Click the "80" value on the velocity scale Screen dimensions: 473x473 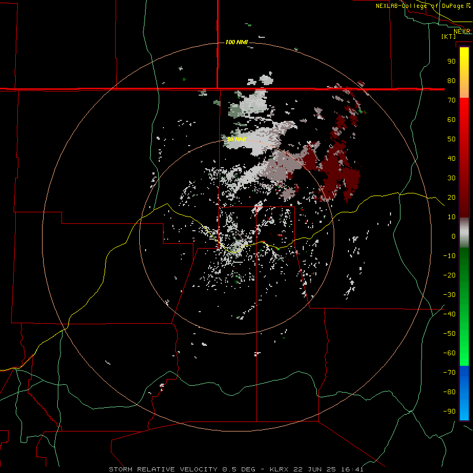click(451, 81)
